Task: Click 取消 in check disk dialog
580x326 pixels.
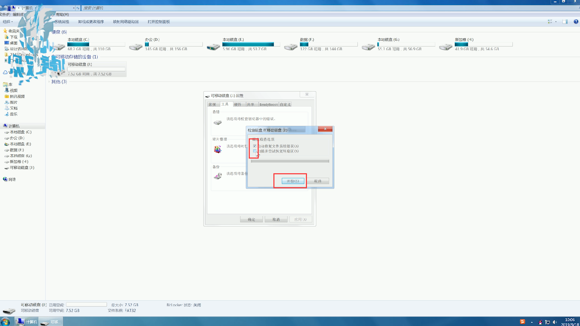Action: pos(318,181)
